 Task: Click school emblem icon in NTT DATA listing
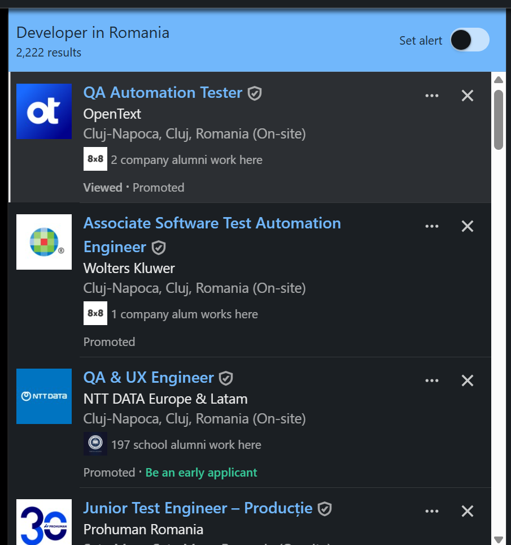point(95,444)
